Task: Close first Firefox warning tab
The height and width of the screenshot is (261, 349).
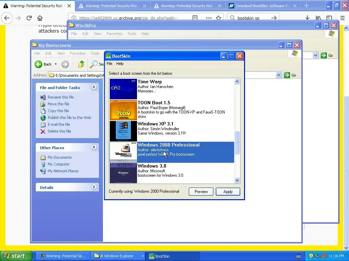Action: pos(69,6)
